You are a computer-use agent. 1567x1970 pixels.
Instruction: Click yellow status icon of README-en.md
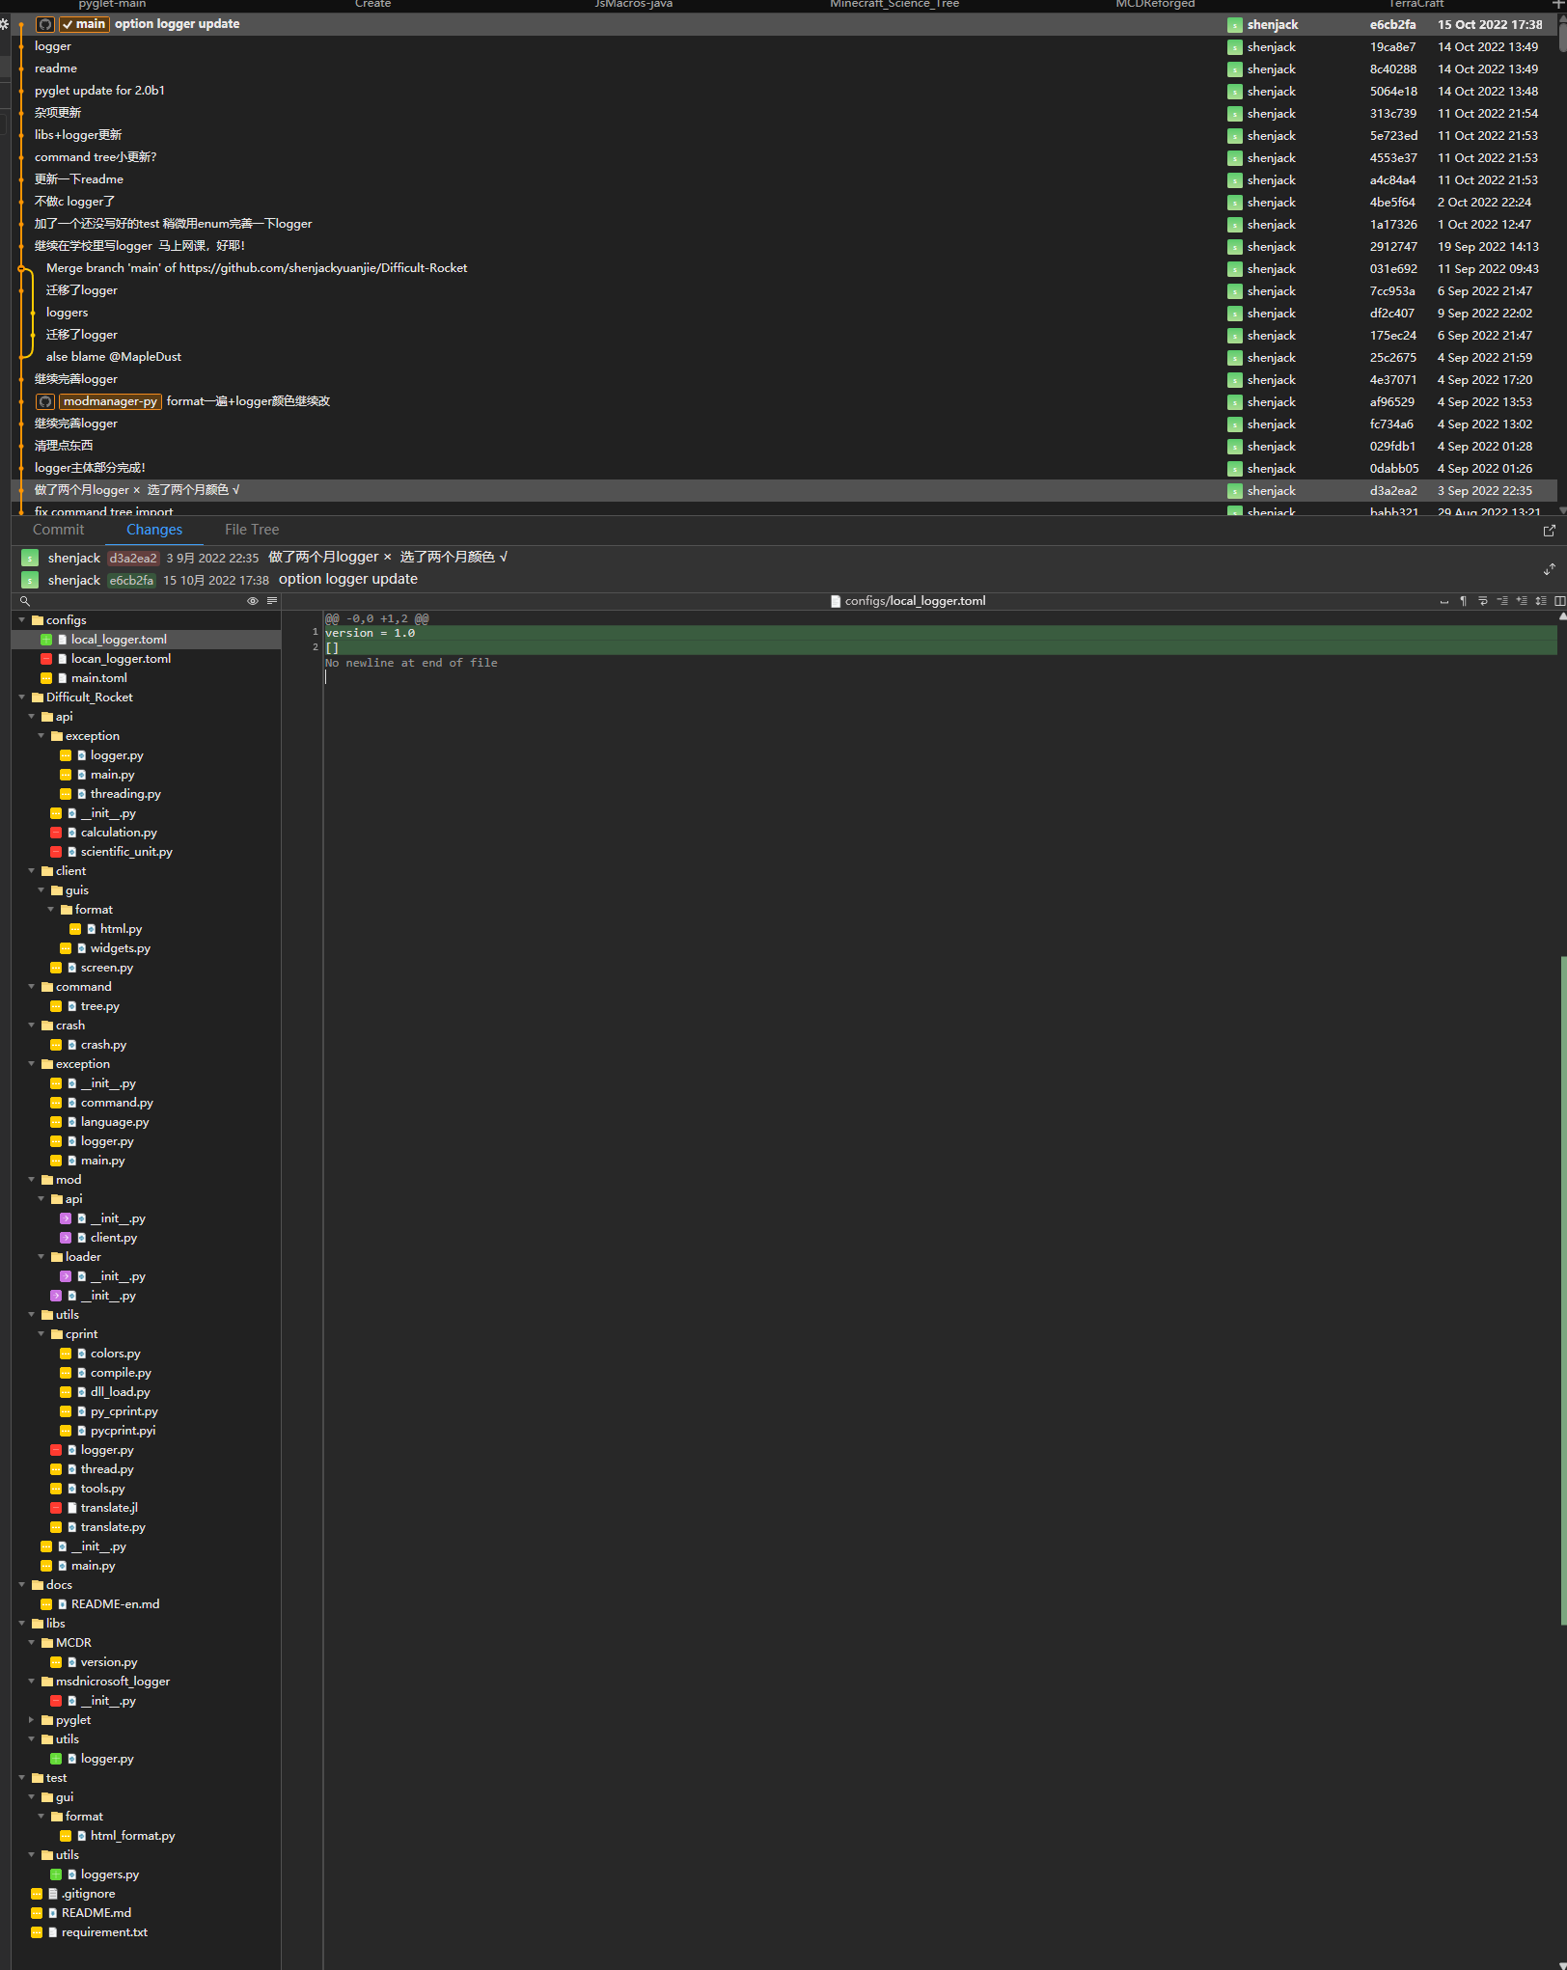pyautogui.click(x=46, y=1604)
